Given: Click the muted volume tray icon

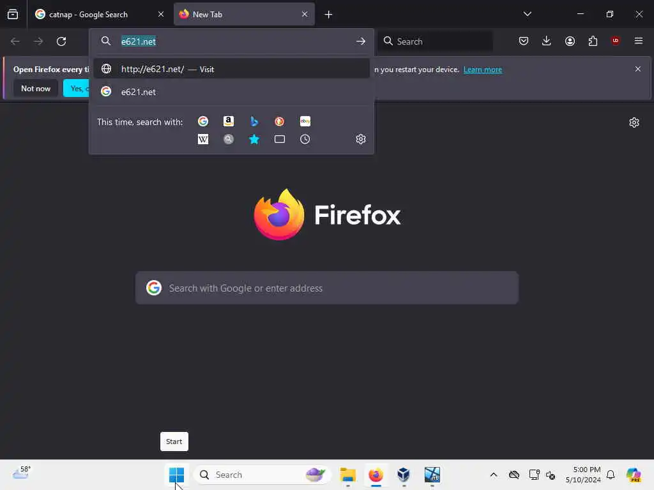Looking at the screenshot, I should (x=551, y=475).
